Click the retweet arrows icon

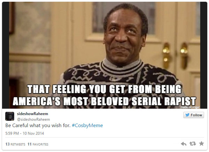click(x=193, y=144)
